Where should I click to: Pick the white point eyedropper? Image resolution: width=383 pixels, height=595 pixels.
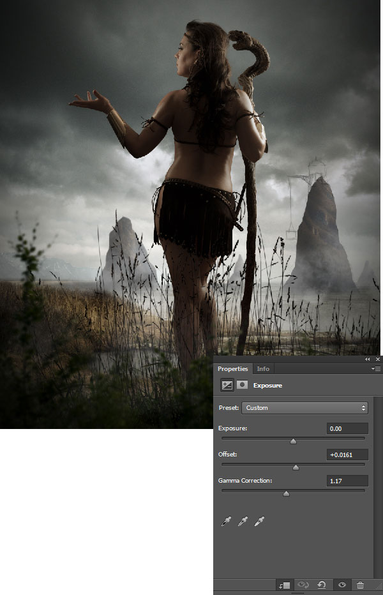[260, 522]
